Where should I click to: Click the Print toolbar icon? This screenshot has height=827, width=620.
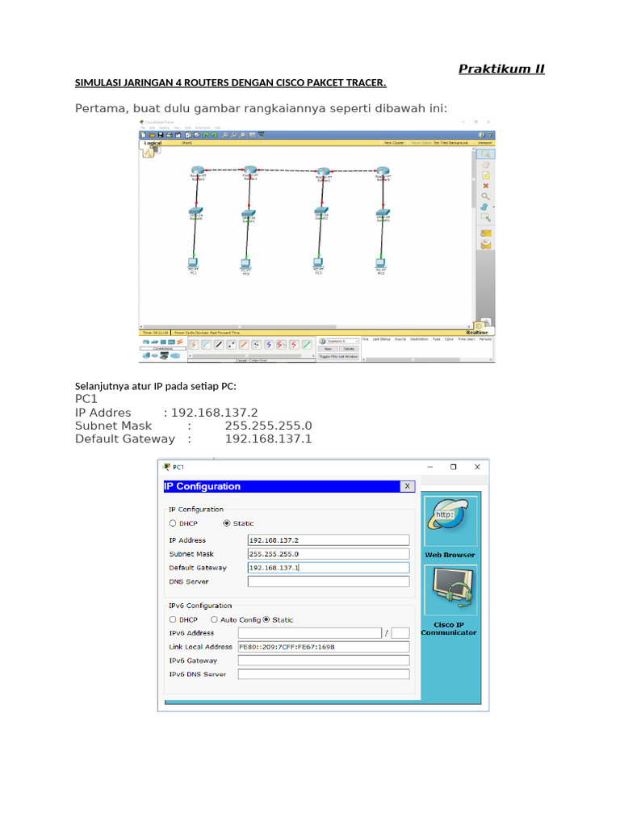click(x=170, y=135)
